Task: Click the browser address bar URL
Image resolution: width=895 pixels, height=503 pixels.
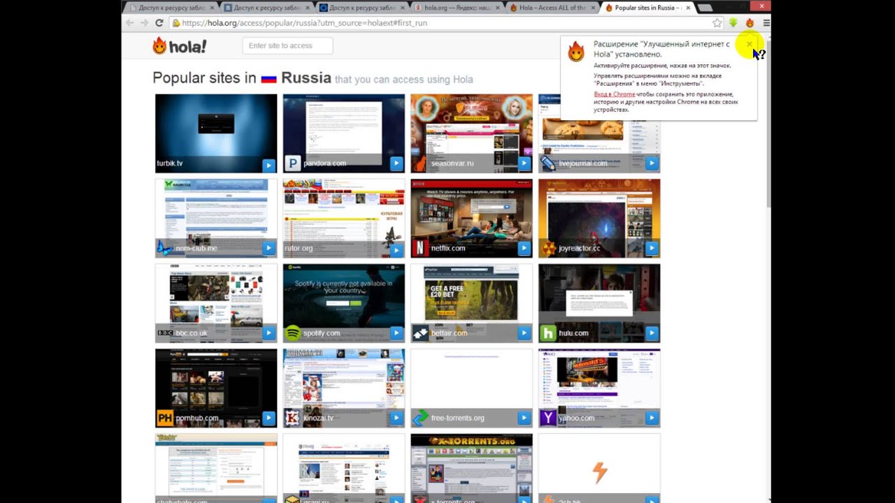Action: (x=305, y=23)
